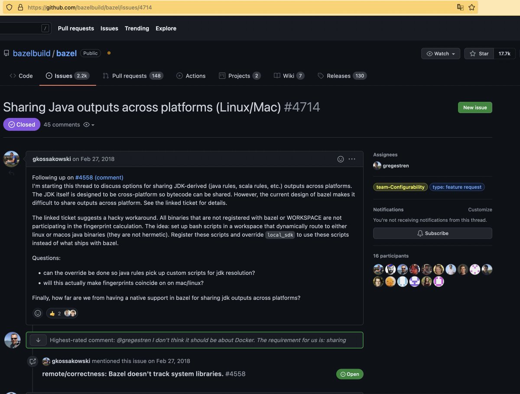Switch to the repository Pull requests tab
520x394 pixels.
click(x=133, y=76)
